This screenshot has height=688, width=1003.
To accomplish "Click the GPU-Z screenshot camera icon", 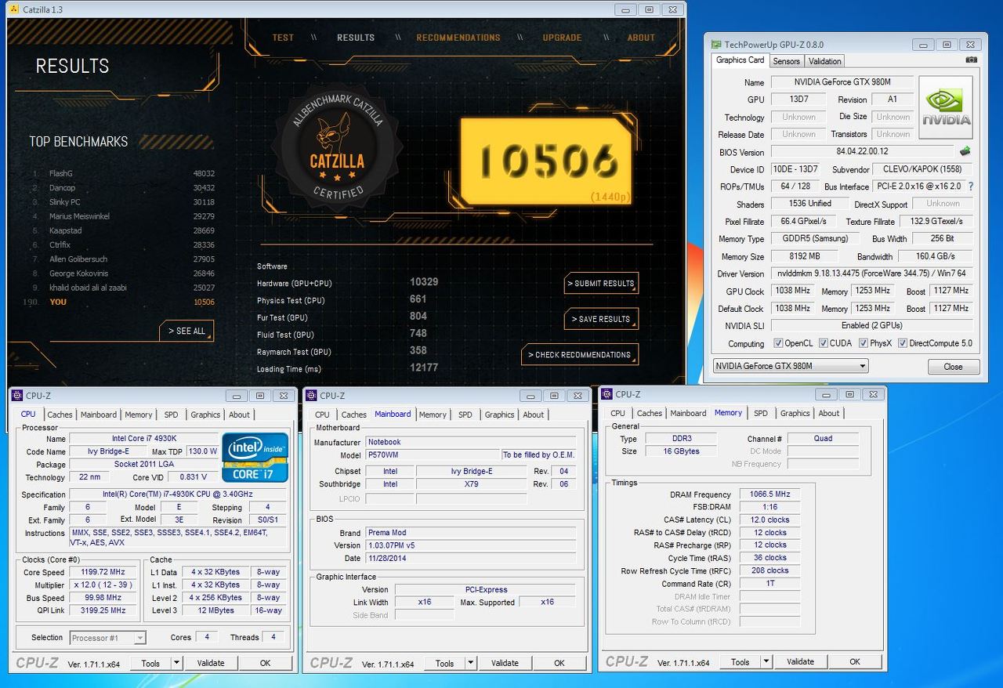I will tap(972, 60).
